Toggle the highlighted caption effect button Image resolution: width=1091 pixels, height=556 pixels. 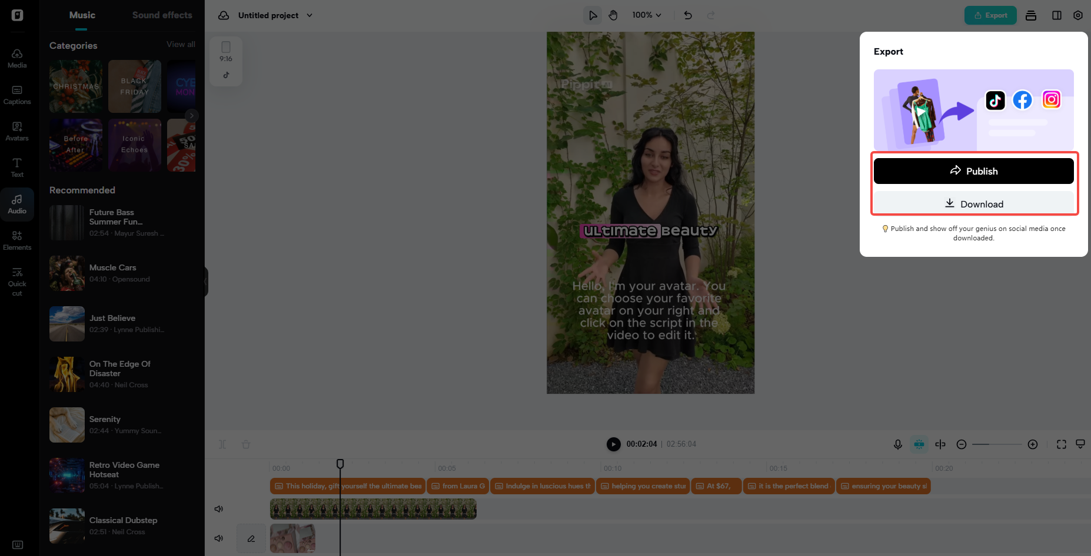click(919, 444)
